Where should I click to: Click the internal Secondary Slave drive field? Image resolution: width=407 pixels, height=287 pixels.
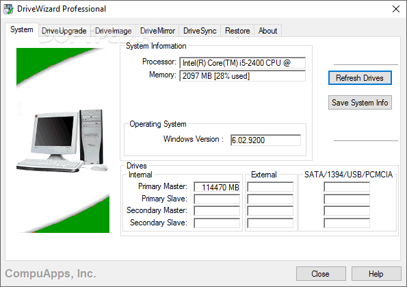pyautogui.click(x=217, y=223)
